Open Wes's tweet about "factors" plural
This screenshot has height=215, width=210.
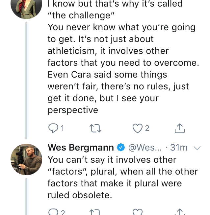(123, 178)
